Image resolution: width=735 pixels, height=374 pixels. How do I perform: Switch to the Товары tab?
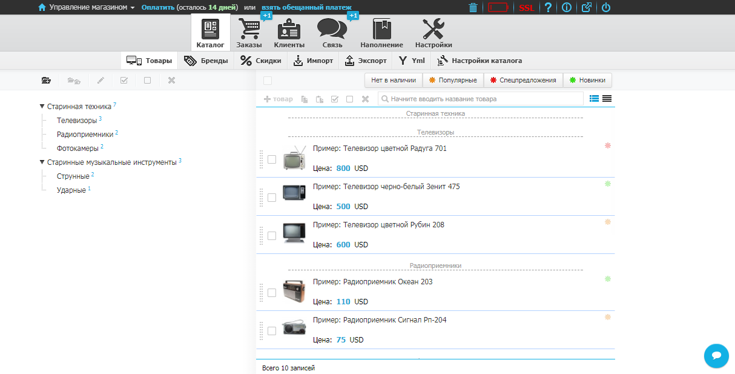pos(149,61)
